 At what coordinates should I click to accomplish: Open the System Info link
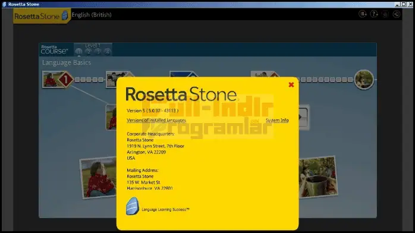click(277, 120)
